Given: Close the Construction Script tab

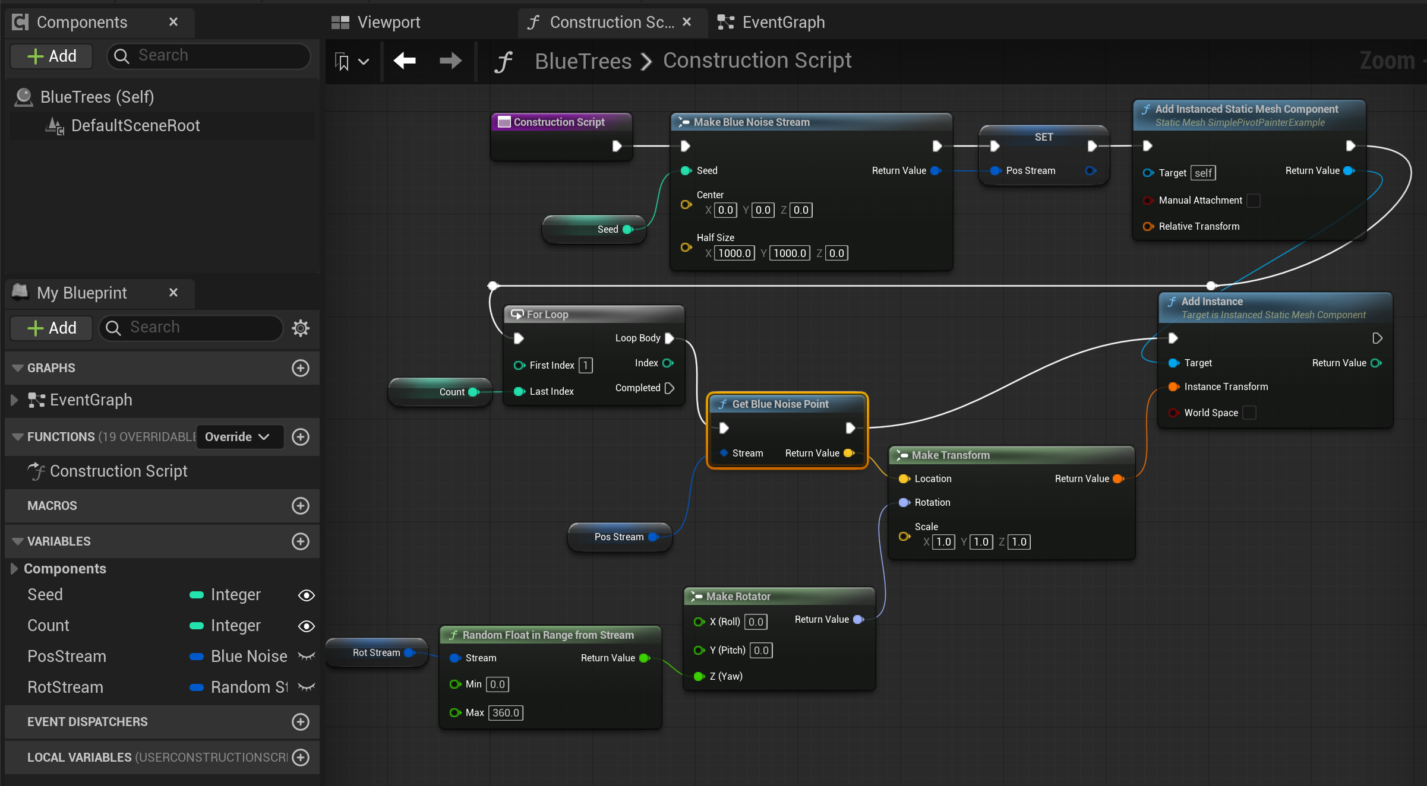Looking at the screenshot, I should pyautogui.click(x=687, y=22).
